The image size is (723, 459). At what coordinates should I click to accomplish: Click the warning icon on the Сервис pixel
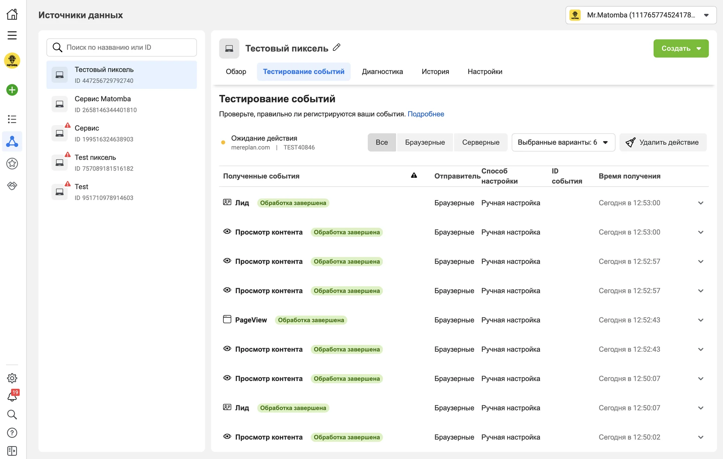[68, 125]
